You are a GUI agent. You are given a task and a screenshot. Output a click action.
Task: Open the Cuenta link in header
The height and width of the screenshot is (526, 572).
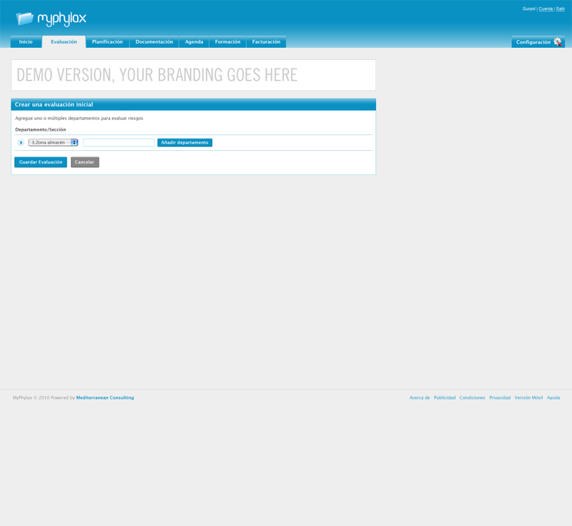pyautogui.click(x=546, y=9)
